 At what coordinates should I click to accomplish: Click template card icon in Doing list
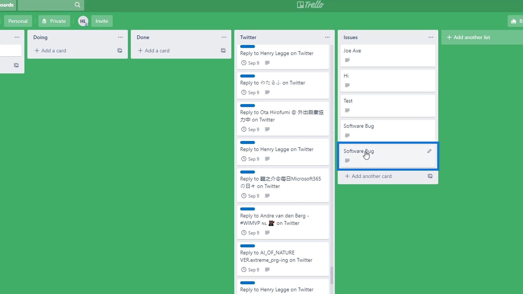click(120, 50)
